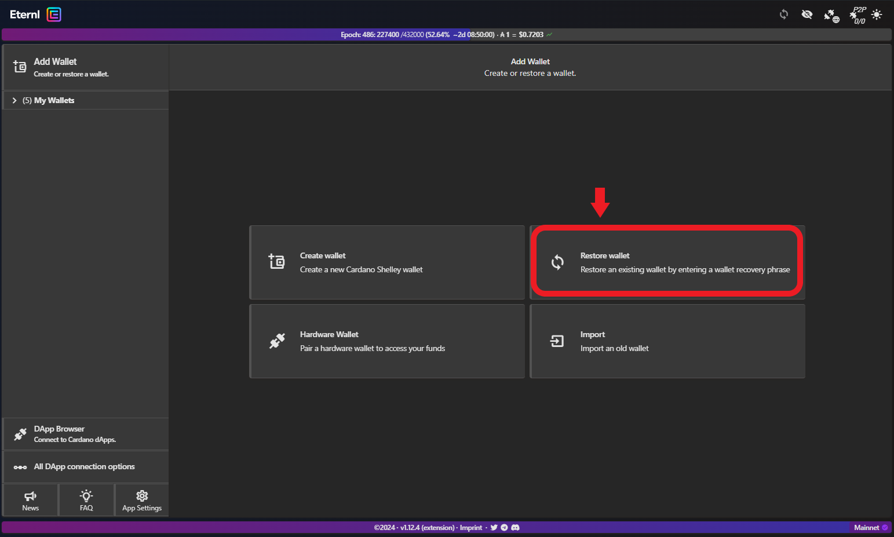Open the News megaphone button
The width and height of the screenshot is (894, 537).
pyautogui.click(x=31, y=500)
